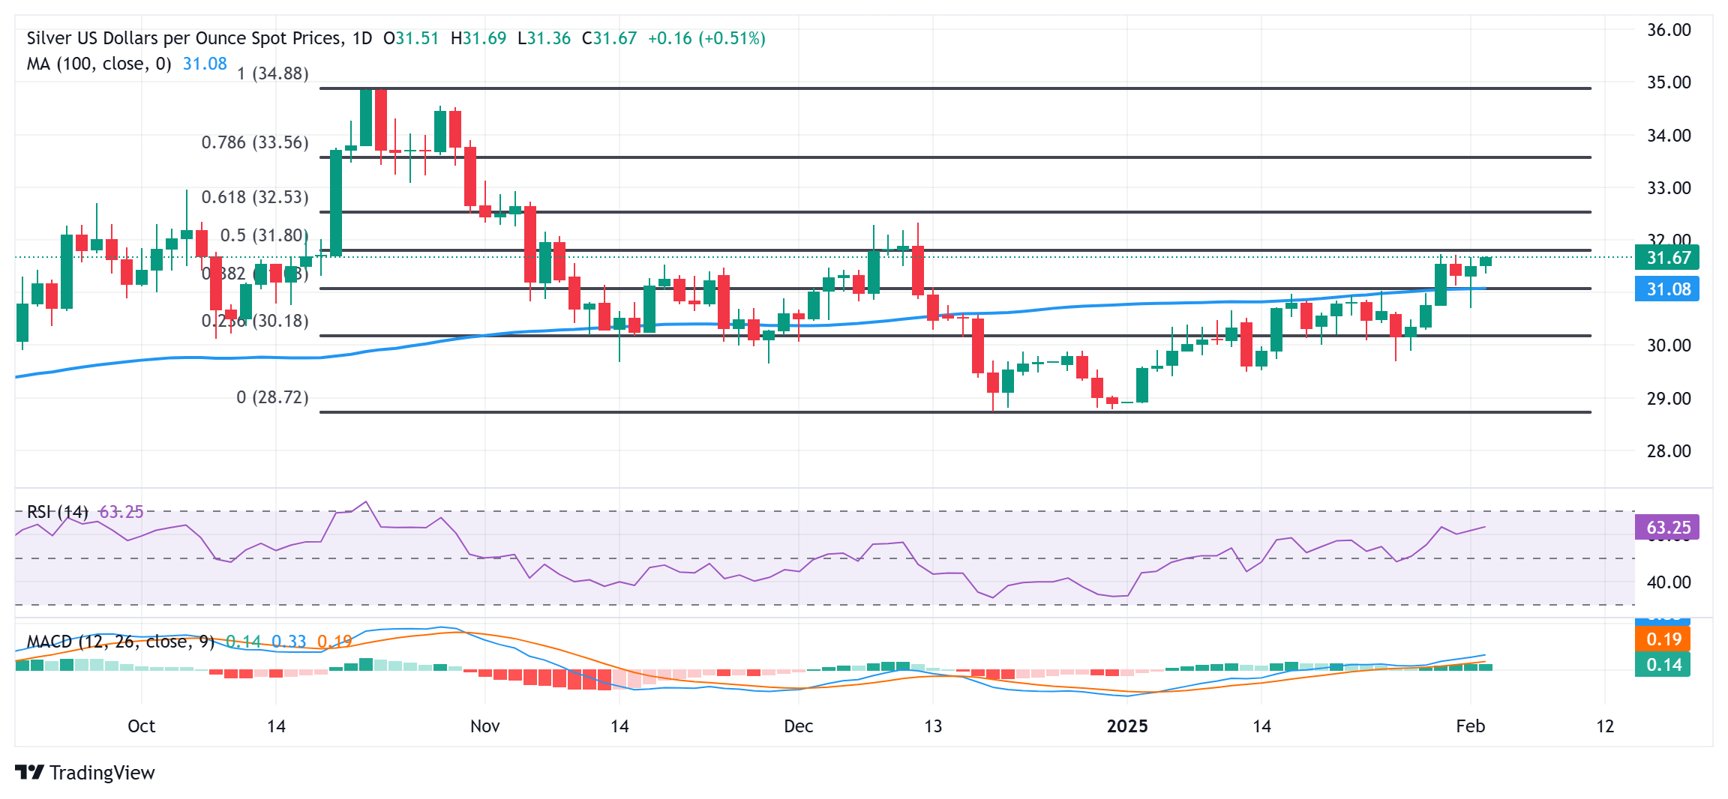The height and width of the screenshot is (799, 1728).
Task: Click the Nov marker on time axis
Action: [484, 726]
